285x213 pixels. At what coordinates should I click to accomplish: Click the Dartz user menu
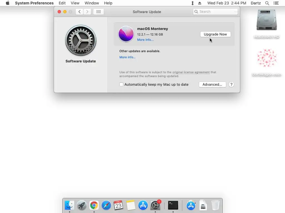pyautogui.click(x=256, y=3)
